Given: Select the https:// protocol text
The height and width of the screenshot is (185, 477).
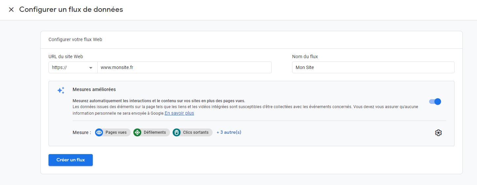Looking at the screenshot, I should click(x=60, y=67).
